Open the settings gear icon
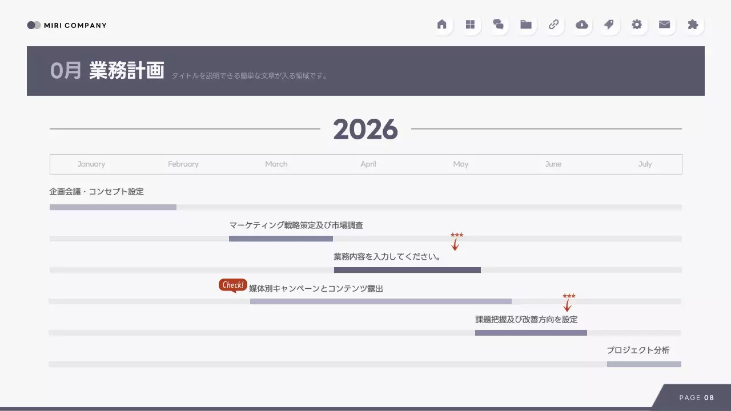731x411 pixels. point(637,25)
